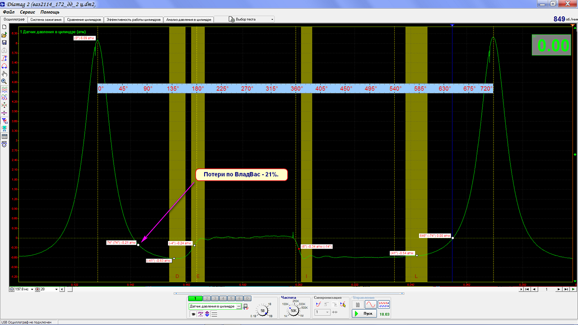Activate channel 1 button

(x=196, y=298)
